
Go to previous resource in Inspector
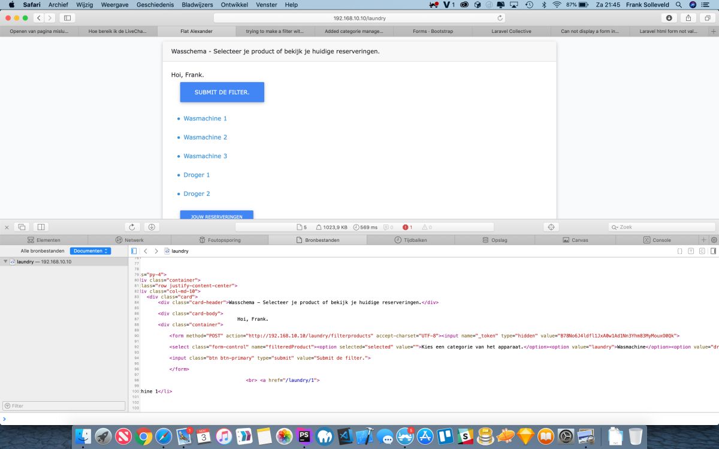146,251
